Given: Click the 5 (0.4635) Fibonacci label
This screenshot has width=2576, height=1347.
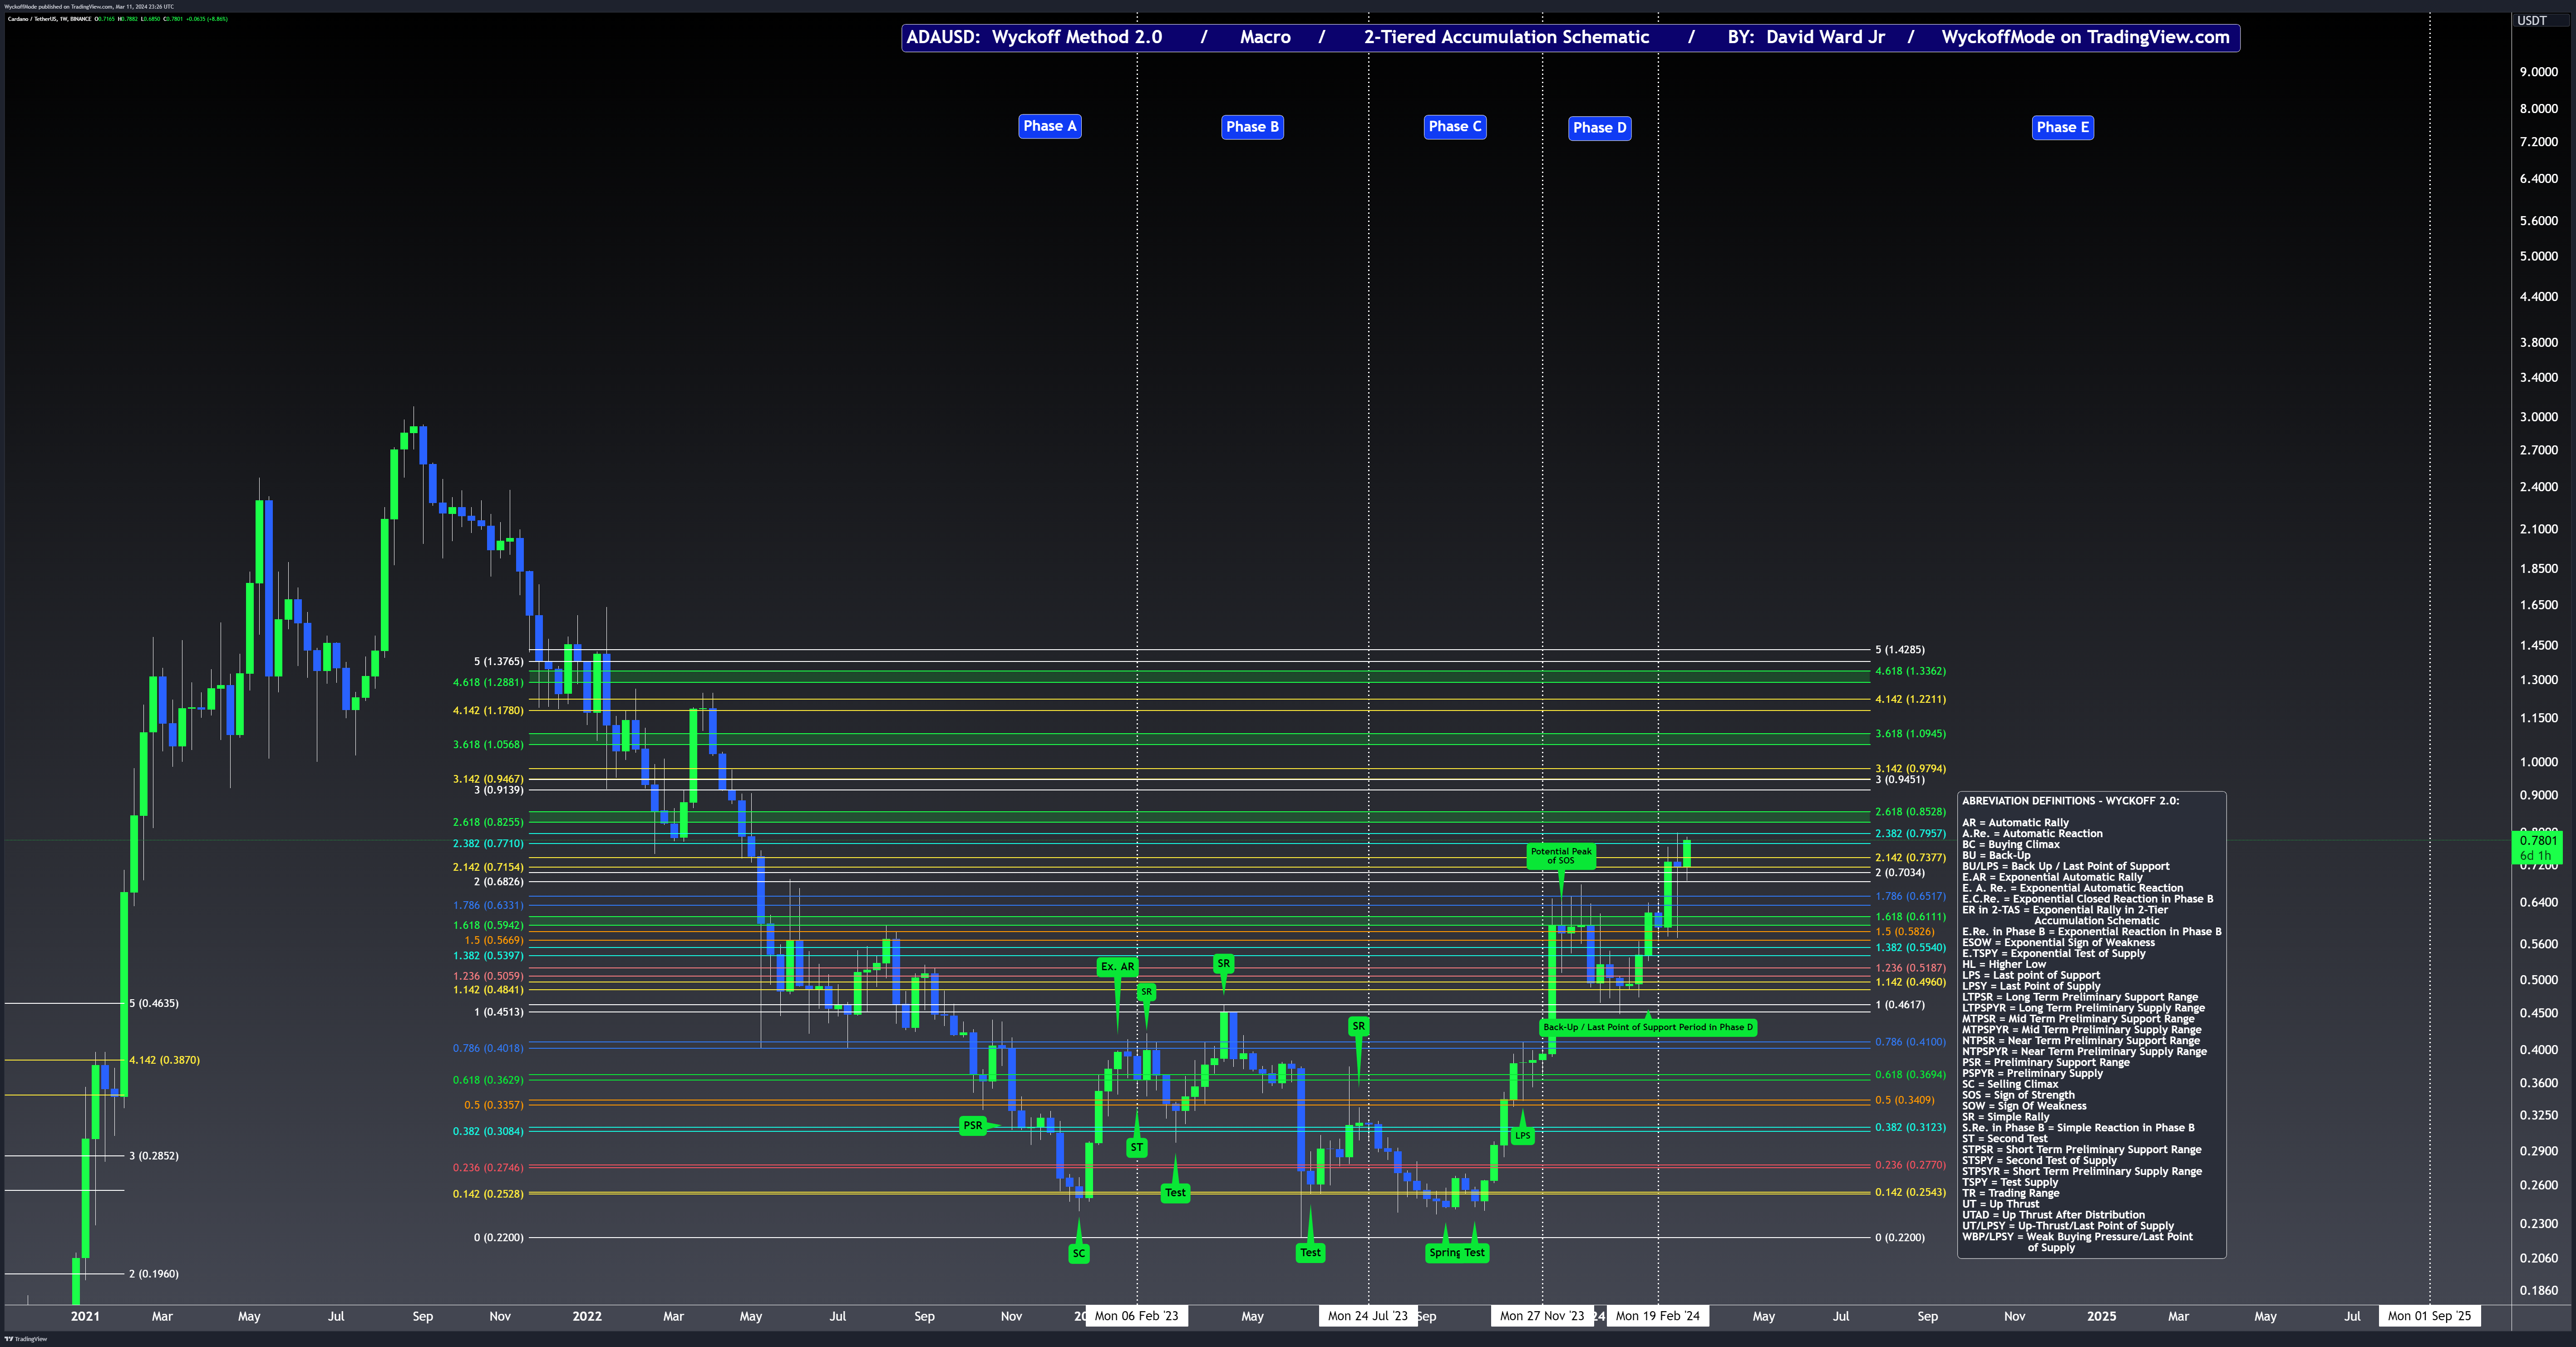Looking at the screenshot, I should point(154,1003).
